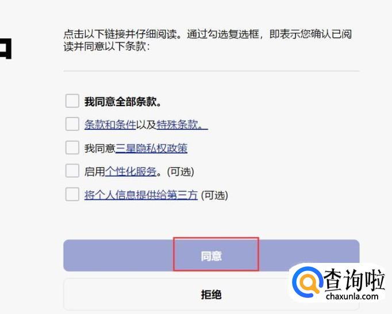The height and width of the screenshot is (314, 392).
Task: Click the black logo at left edge
Action: point(6,48)
